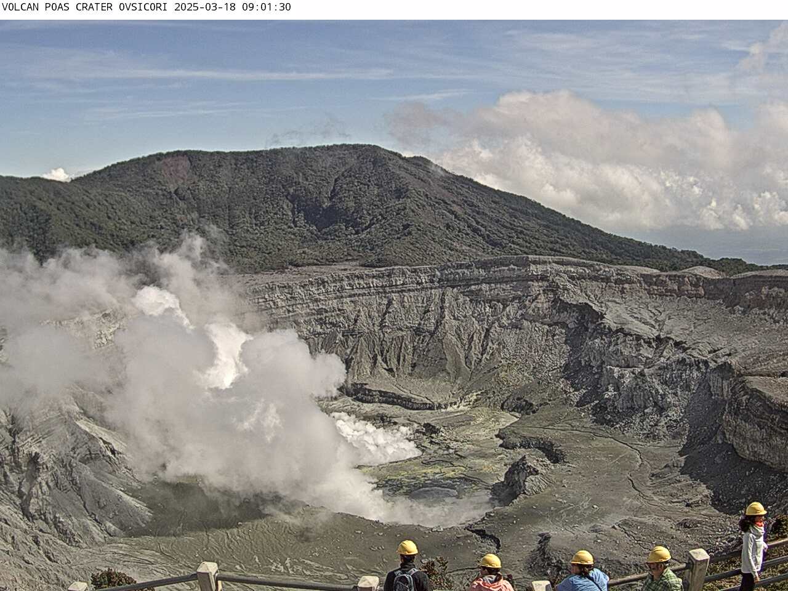Click the webcam timestamp caption text

coord(147,7)
